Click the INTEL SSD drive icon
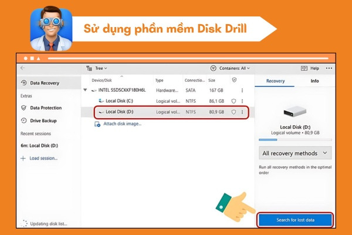Image resolution: width=352 pixels, height=235 pixels. click(x=94, y=90)
